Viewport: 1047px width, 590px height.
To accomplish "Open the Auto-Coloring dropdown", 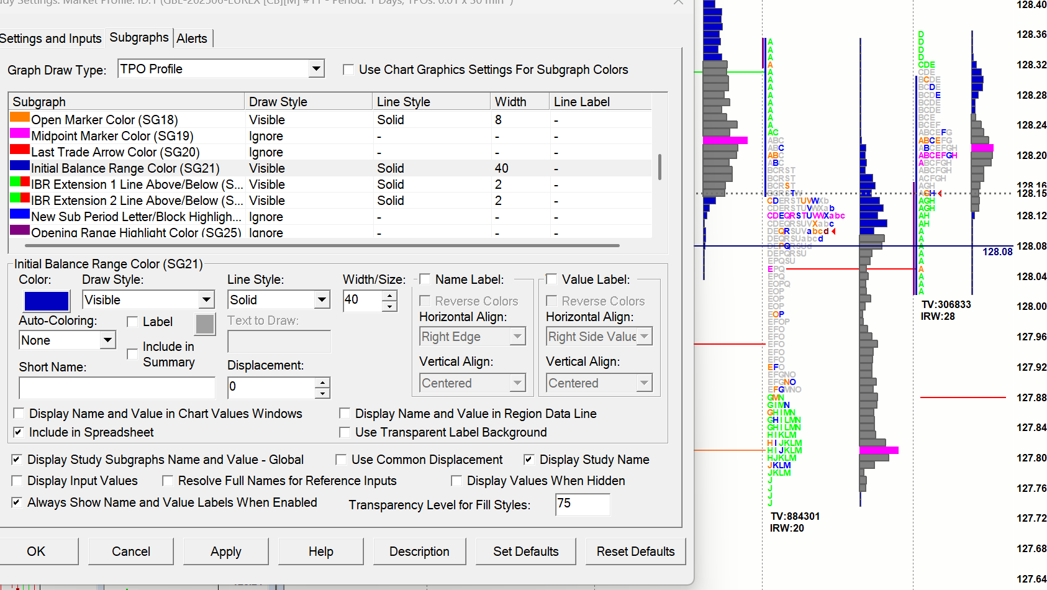I will click(x=107, y=340).
